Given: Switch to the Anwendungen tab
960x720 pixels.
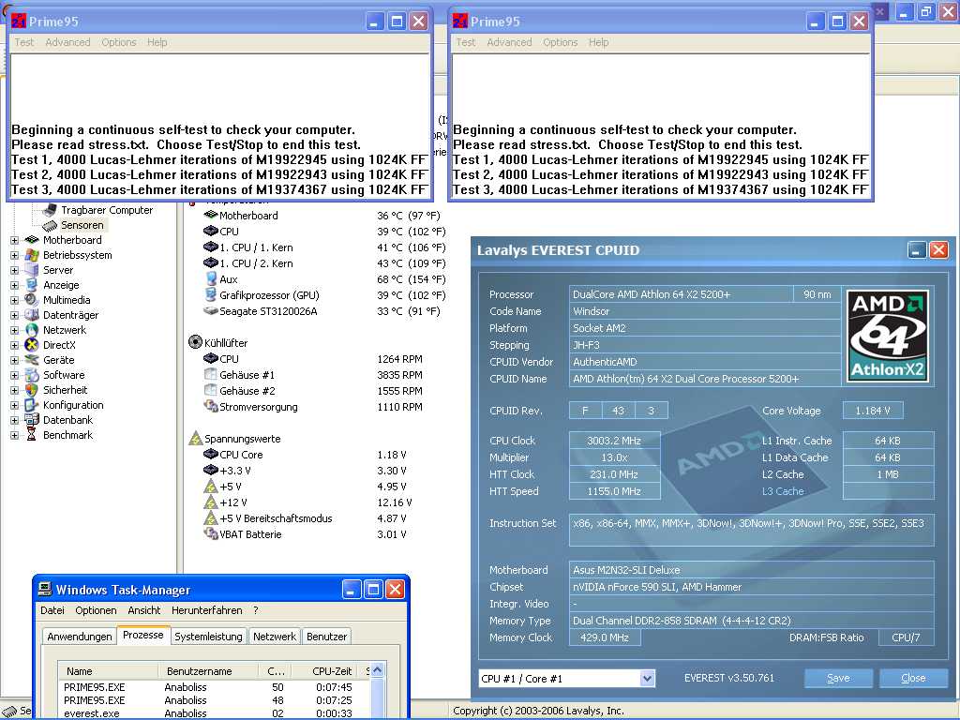Looking at the screenshot, I should [79, 637].
